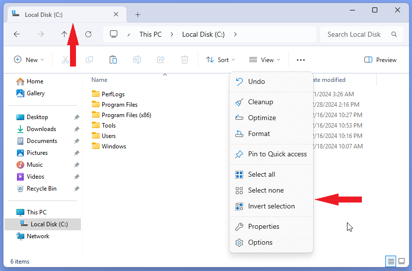Expand chevron after This PC in address bar
The width and height of the screenshot is (412, 271).
point(172,34)
